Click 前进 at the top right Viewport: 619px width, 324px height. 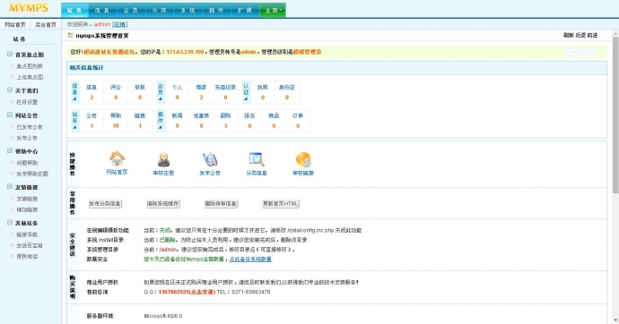click(x=593, y=36)
